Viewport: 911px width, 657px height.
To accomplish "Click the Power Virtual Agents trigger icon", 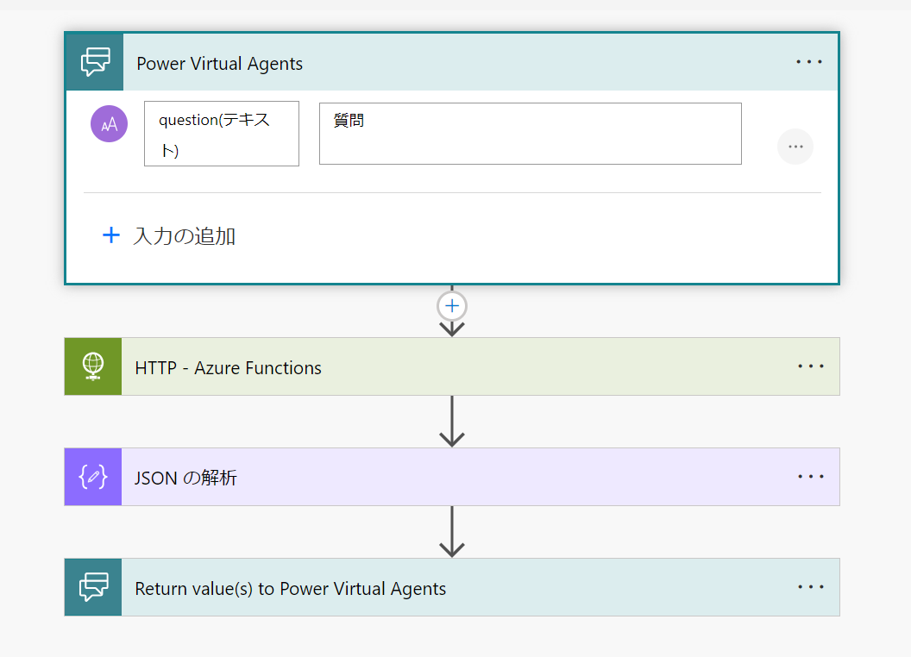I will [x=95, y=61].
